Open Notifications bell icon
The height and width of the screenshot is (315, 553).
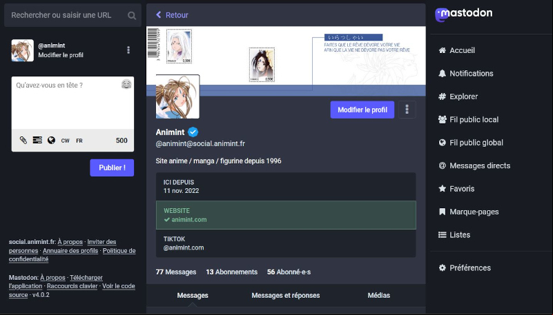[443, 74]
